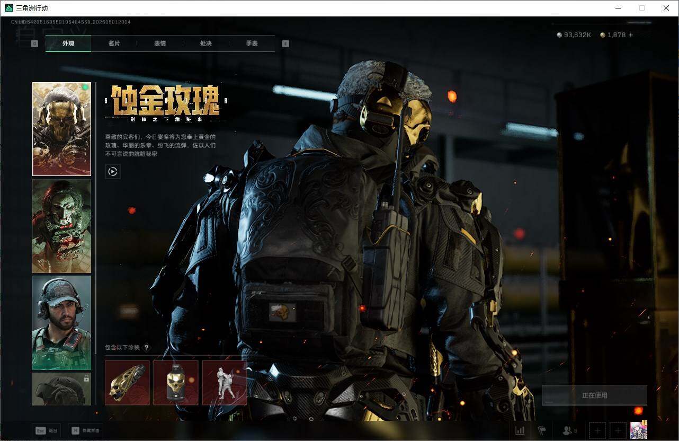This screenshot has width=679, height=441.
Task: View the golden mask on stand item
Action: (x=176, y=383)
